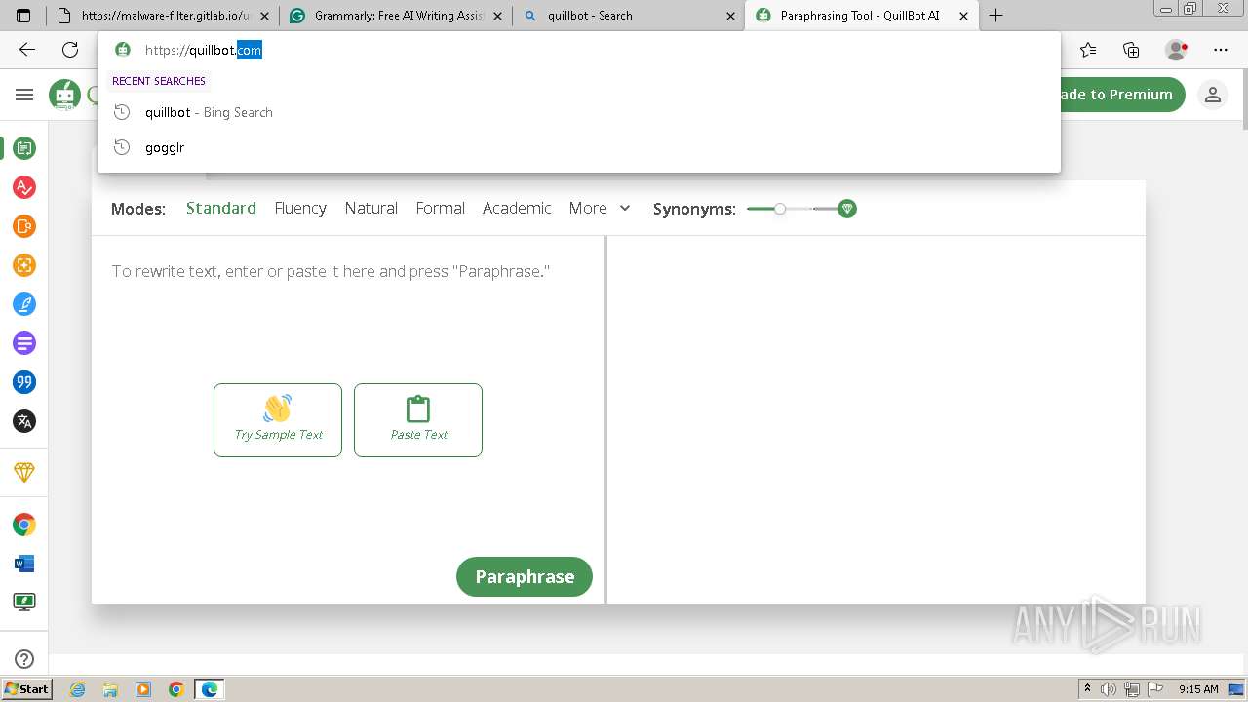Show hidden system tray icons
1248x702 pixels.
click(x=1087, y=689)
